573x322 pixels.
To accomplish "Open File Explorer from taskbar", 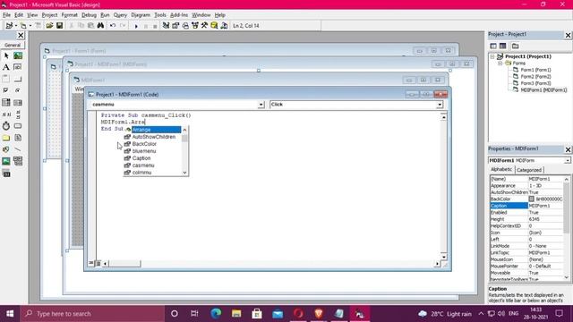I will [x=236, y=314].
